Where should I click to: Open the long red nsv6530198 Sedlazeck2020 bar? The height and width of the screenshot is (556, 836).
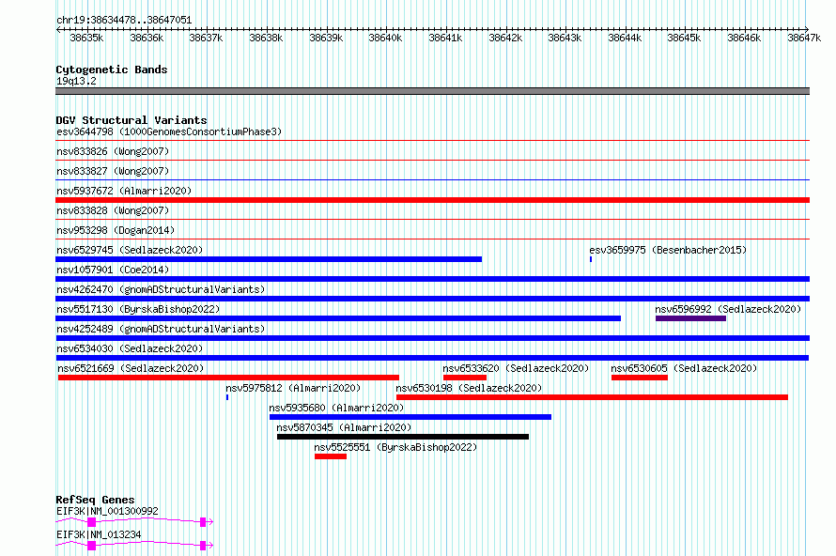[592, 397]
